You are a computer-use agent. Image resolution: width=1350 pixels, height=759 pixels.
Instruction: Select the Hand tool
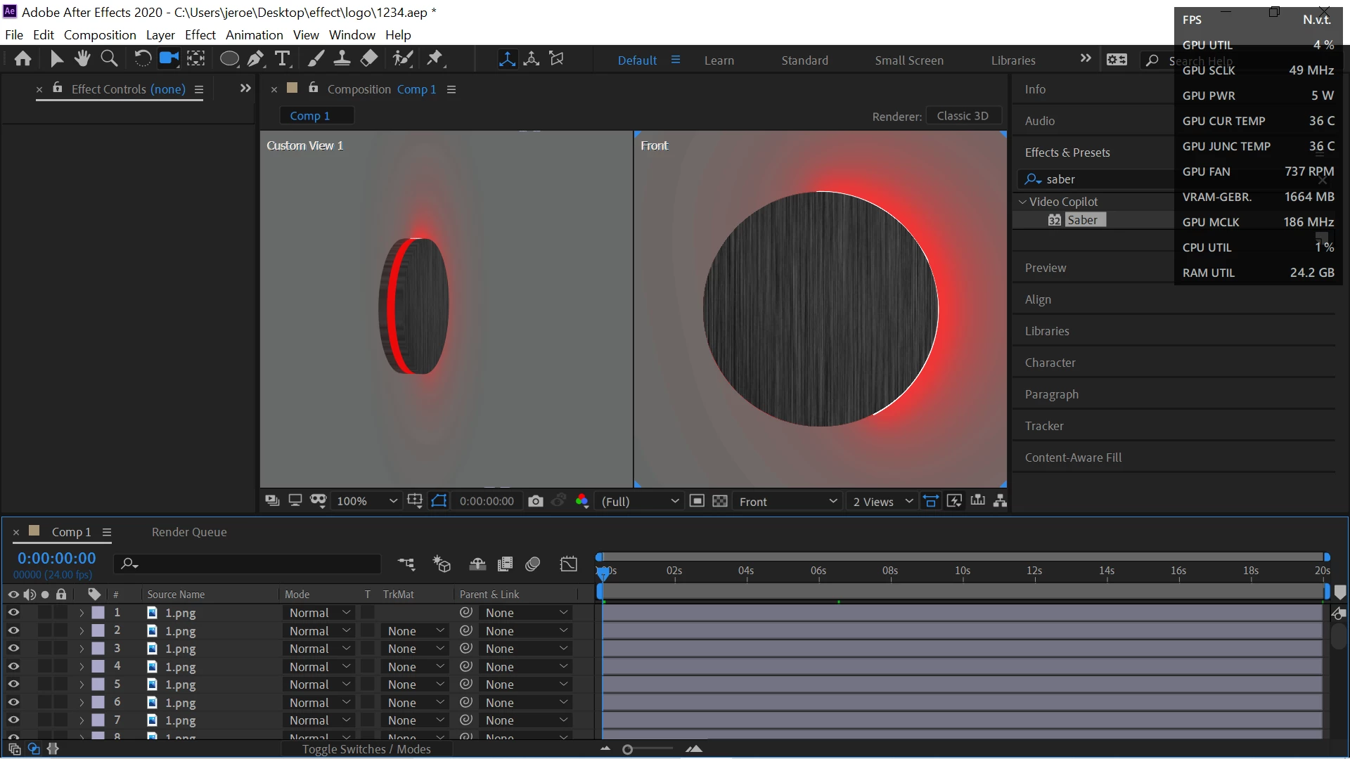[x=82, y=59]
